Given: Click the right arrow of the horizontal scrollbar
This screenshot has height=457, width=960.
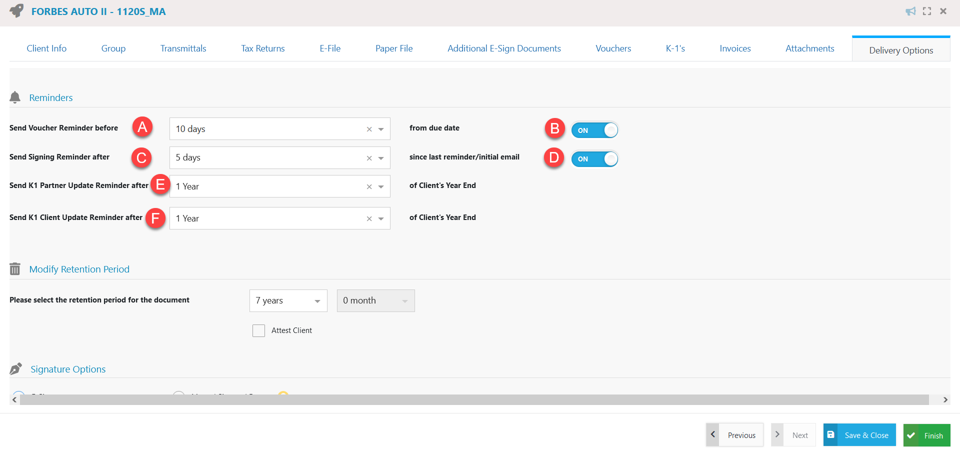Looking at the screenshot, I should click(x=945, y=399).
